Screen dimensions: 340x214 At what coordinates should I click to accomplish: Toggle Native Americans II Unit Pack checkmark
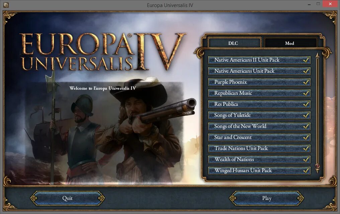[306, 60]
